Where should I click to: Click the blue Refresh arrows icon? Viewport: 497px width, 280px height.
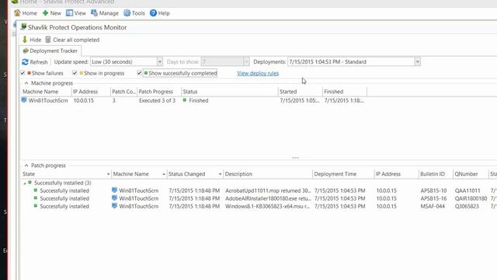[x=25, y=62]
